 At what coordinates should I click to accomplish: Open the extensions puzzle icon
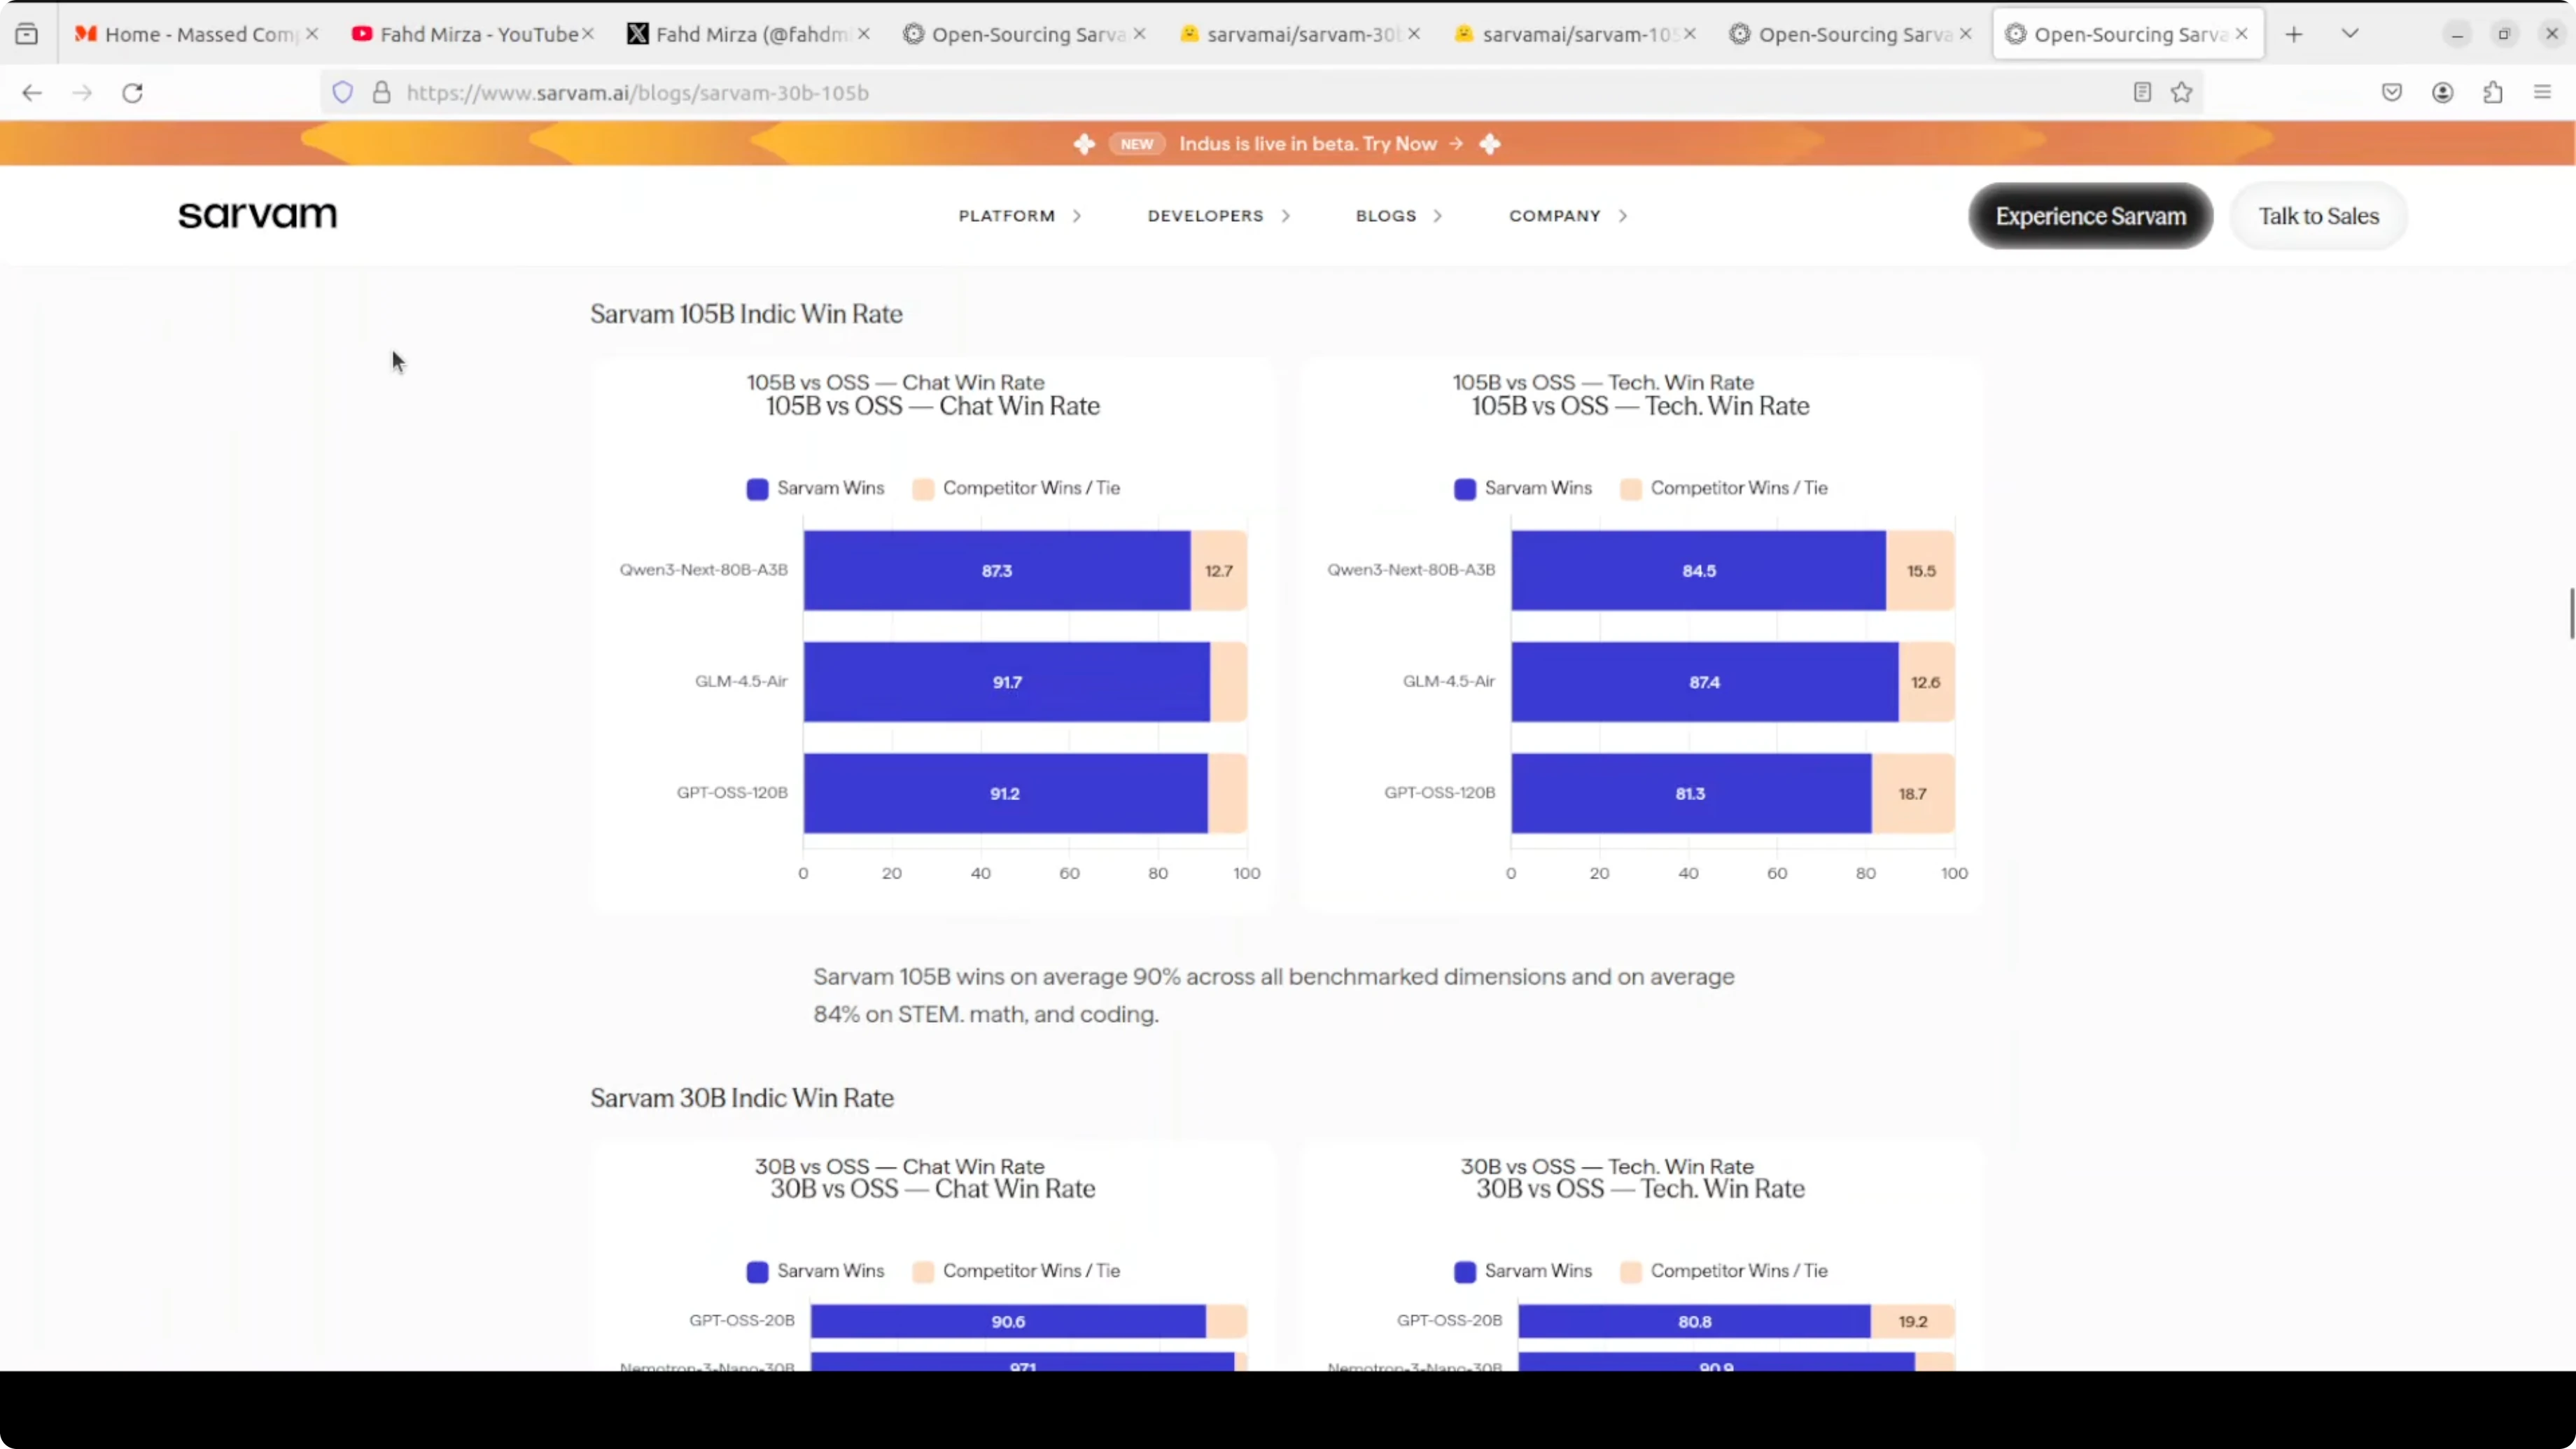click(2492, 93)
